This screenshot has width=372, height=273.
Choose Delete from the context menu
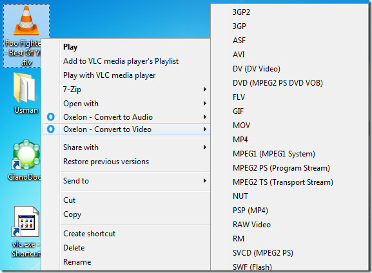[73, 248]
